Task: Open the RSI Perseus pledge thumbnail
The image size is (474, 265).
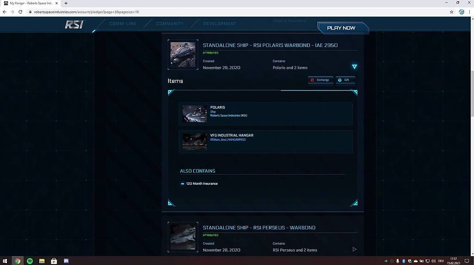Action: [x=183, y=237]
